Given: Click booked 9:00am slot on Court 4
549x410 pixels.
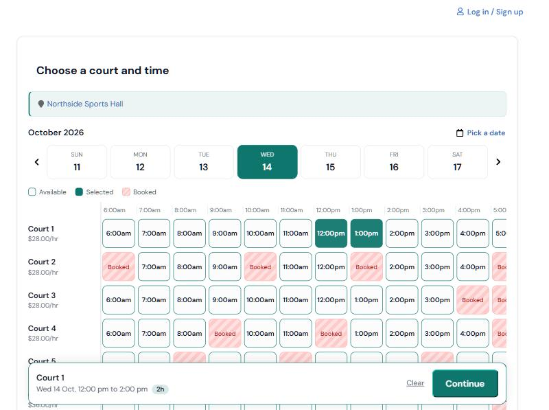Looking at the screenshot, I should click(x=225, y=333).
